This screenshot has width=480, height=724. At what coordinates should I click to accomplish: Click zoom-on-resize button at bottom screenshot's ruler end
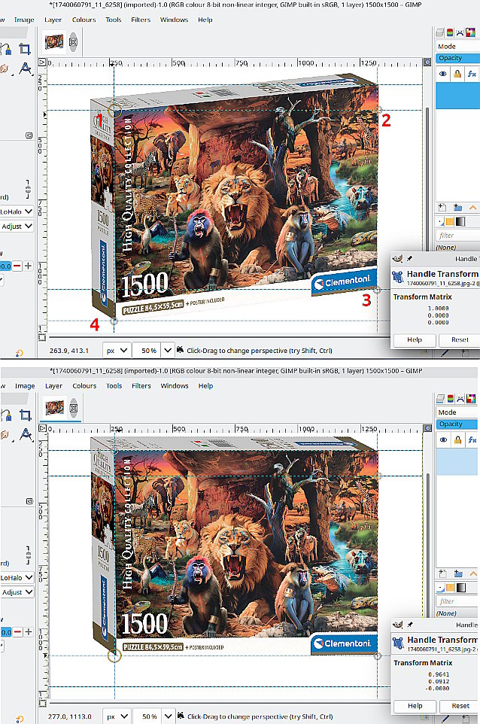click(427, 428)
